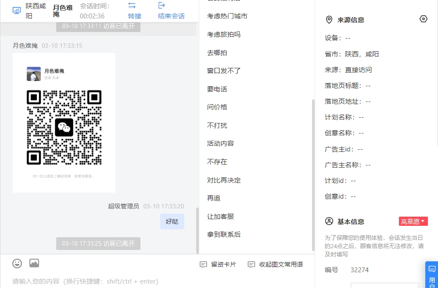The height and width of the screenshot is (288, 438).
Task: Open the 高意愿 intent dropdown
Action: pyautogui.click(x=413, y=221)
